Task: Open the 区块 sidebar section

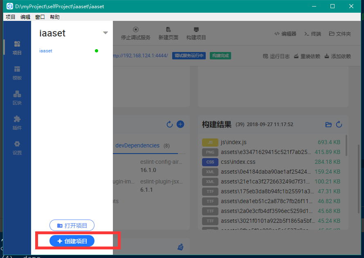Action: (17, 98)
